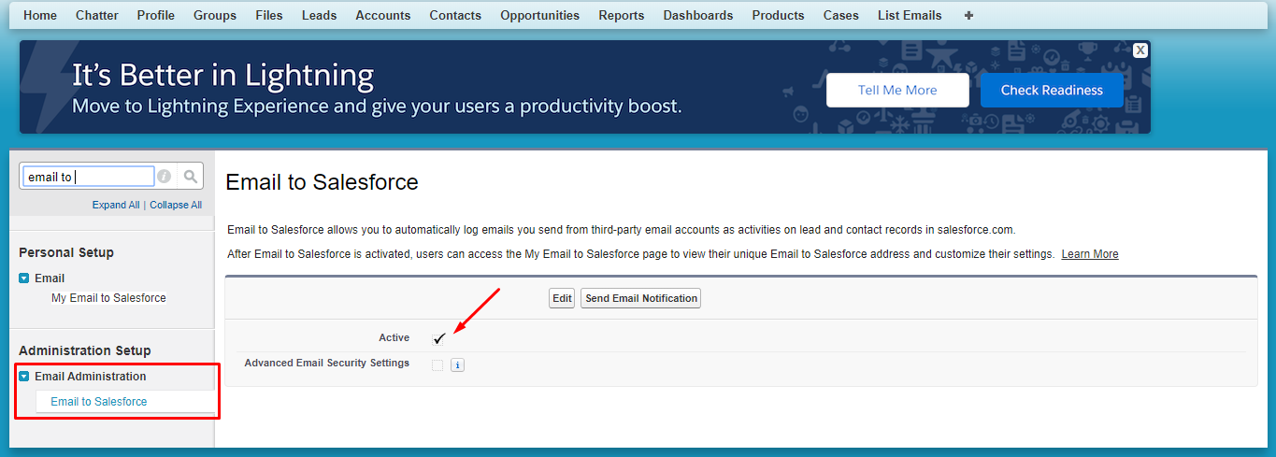Click the Learn More link
This screenshot has height=457, width=1276.
point(1090,254)
